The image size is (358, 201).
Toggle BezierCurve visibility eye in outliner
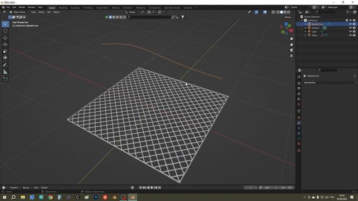pos(350,24)
